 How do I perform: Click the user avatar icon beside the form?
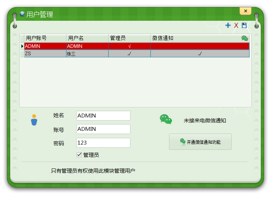point(34,120)
